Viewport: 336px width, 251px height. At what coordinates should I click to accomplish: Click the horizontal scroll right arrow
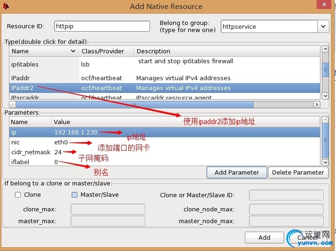click(x=317, y=105)
